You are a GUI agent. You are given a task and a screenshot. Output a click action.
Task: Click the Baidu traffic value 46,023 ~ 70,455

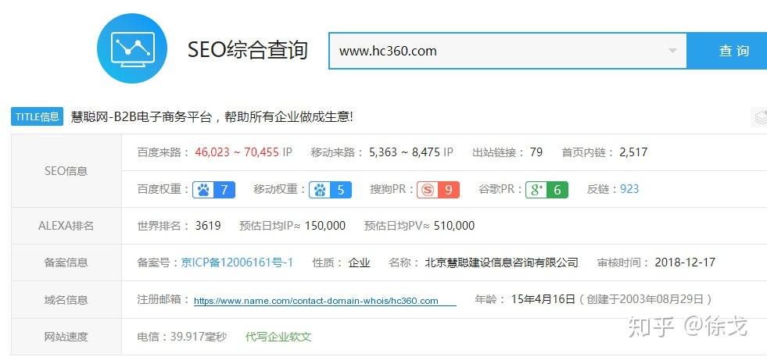[237, 152]
